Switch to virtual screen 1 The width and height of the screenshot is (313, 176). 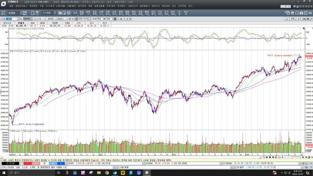[x=298, y=6]
